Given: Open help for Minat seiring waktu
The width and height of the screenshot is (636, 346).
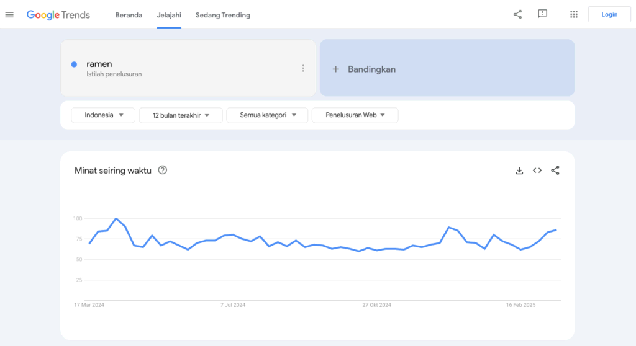Looking at the screenshot, I should click(x=163, y=170).
